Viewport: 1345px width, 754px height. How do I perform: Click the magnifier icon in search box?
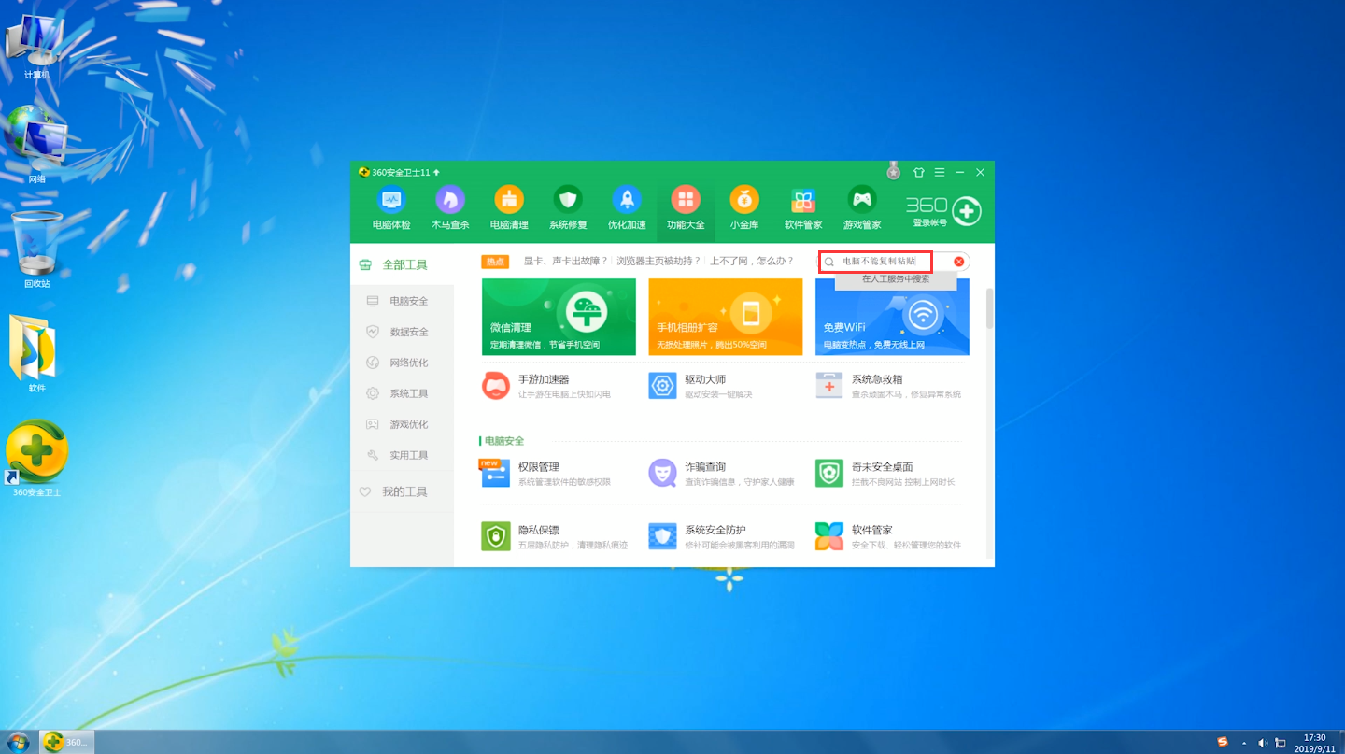(x=828, y=263)
